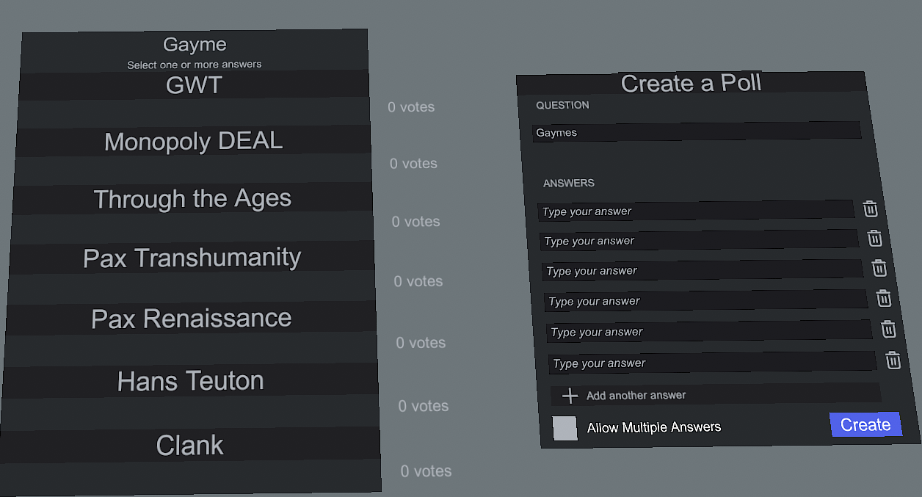Click the ANSWERS label

tap(569, 183)
